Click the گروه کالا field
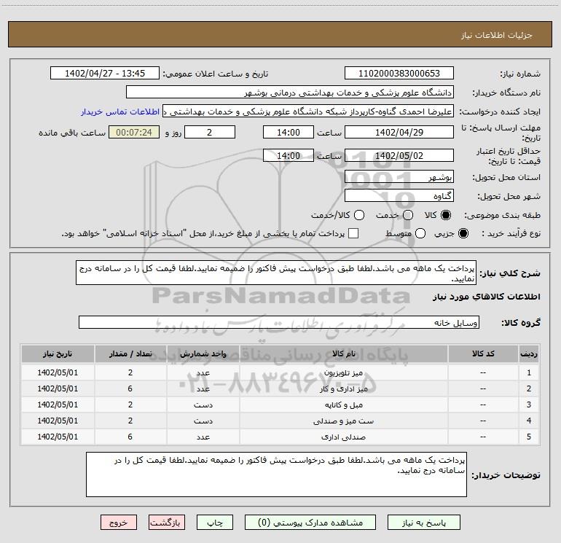This screenshot has width=561, height=543. (x=279, y=322)
